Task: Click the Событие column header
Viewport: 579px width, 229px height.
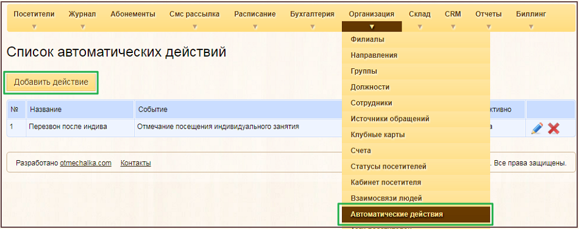Action: pyautogui.click(x=238, y=110)
